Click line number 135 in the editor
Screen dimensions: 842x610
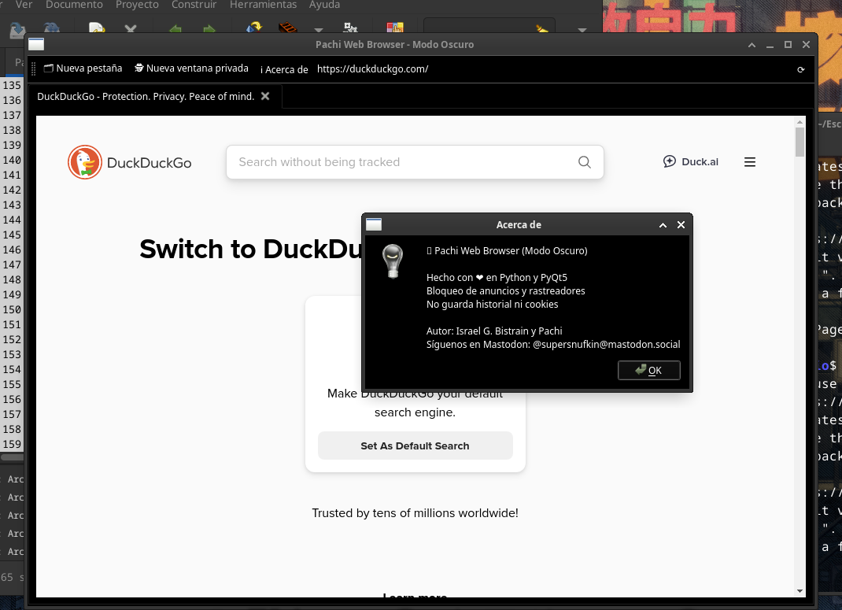click(x=12, y=85)
